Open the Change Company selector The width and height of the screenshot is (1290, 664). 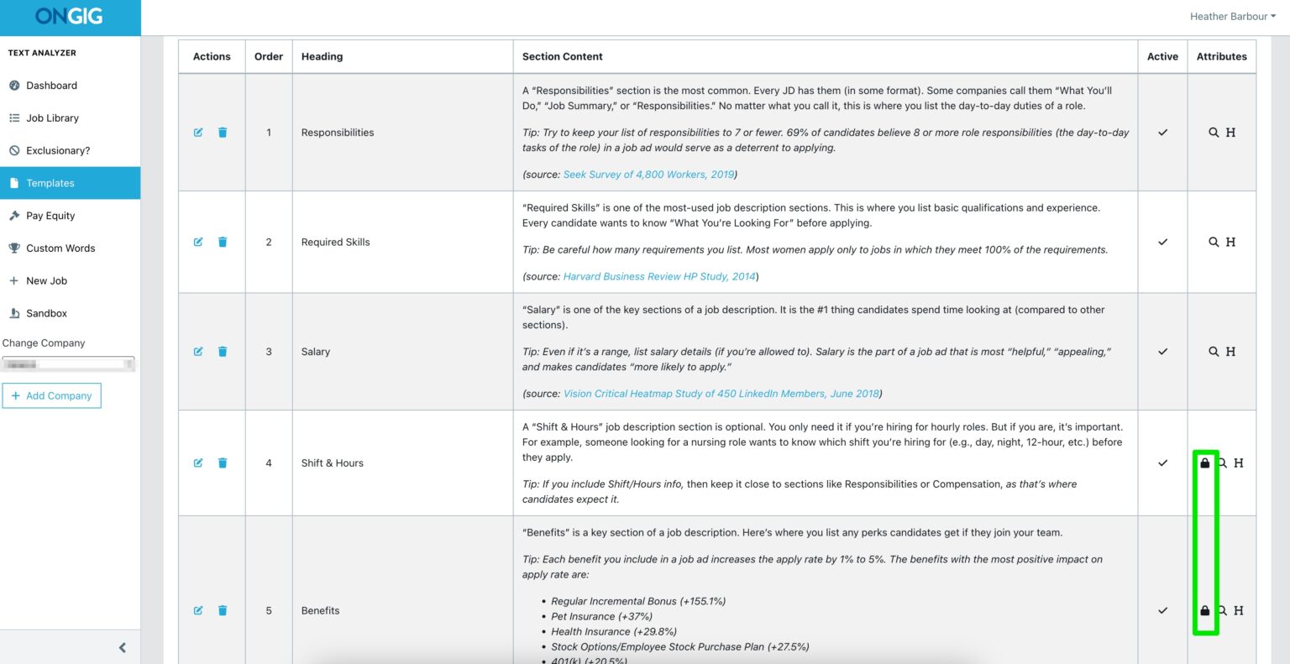click(x=68, y=363)
